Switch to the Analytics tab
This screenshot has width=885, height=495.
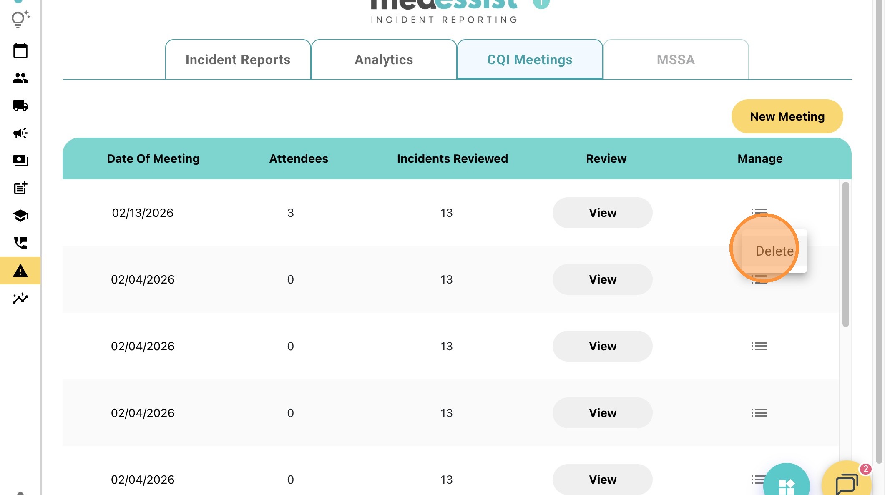[x=384, y=60]
